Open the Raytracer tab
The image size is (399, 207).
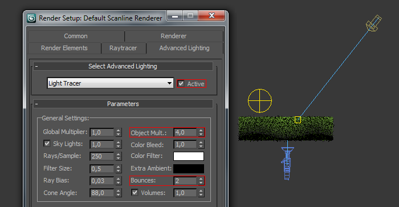[x=123, y=48]
